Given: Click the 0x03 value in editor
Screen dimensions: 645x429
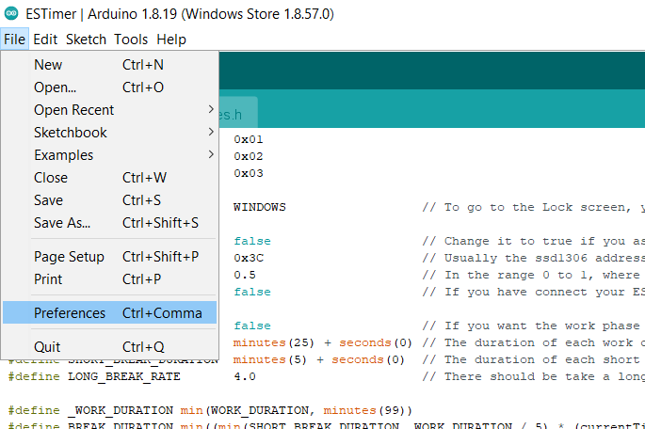Looking at the screenshot, I should tap(249, 173).
